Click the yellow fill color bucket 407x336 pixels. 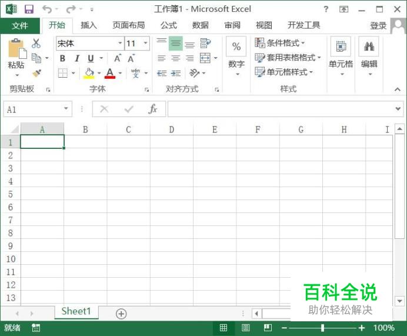click(89, 73)
